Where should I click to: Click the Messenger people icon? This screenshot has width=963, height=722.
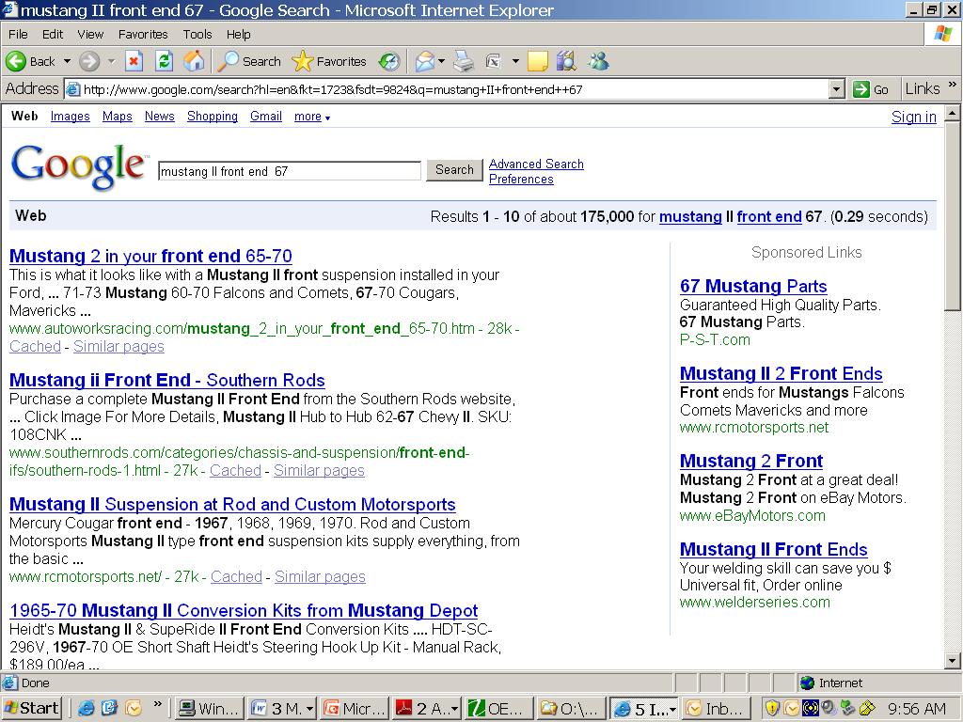pyautogui.click(x=598, y=61)
